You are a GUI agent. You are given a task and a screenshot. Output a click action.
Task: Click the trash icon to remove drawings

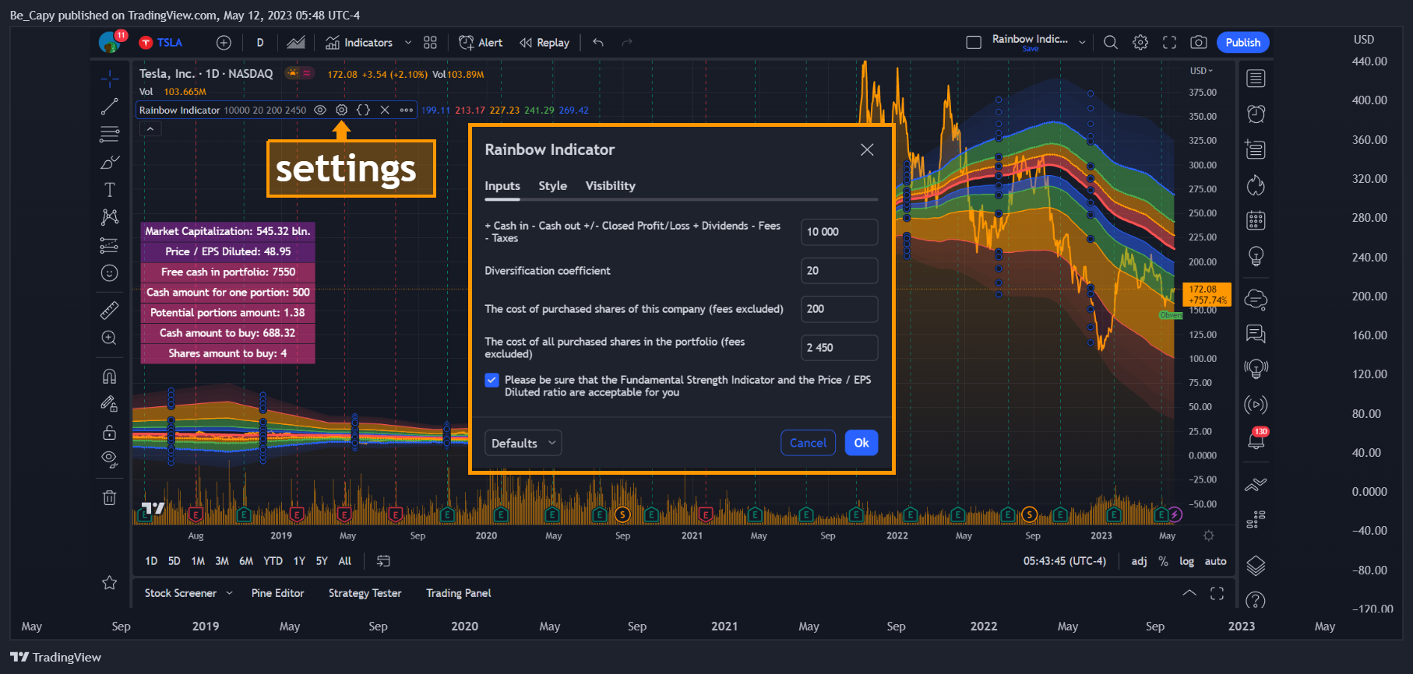point(110,497)
